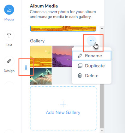This screenshot has width=125, height=133.
Task: Click the pencil icon beside Rename
Action: point(80,56)
